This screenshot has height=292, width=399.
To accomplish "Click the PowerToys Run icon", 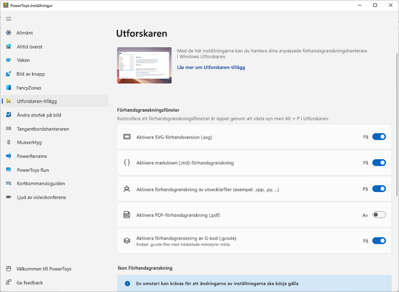I will point(9,170).
